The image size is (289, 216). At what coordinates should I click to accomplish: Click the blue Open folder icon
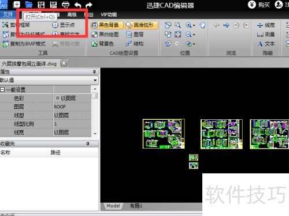29,5
